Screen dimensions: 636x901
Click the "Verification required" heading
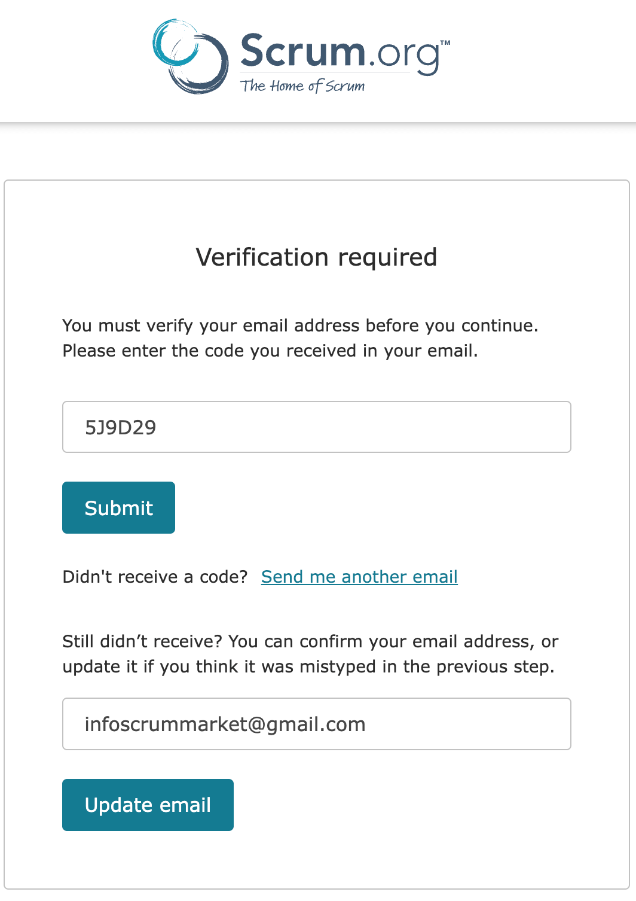tap(316, 257)
